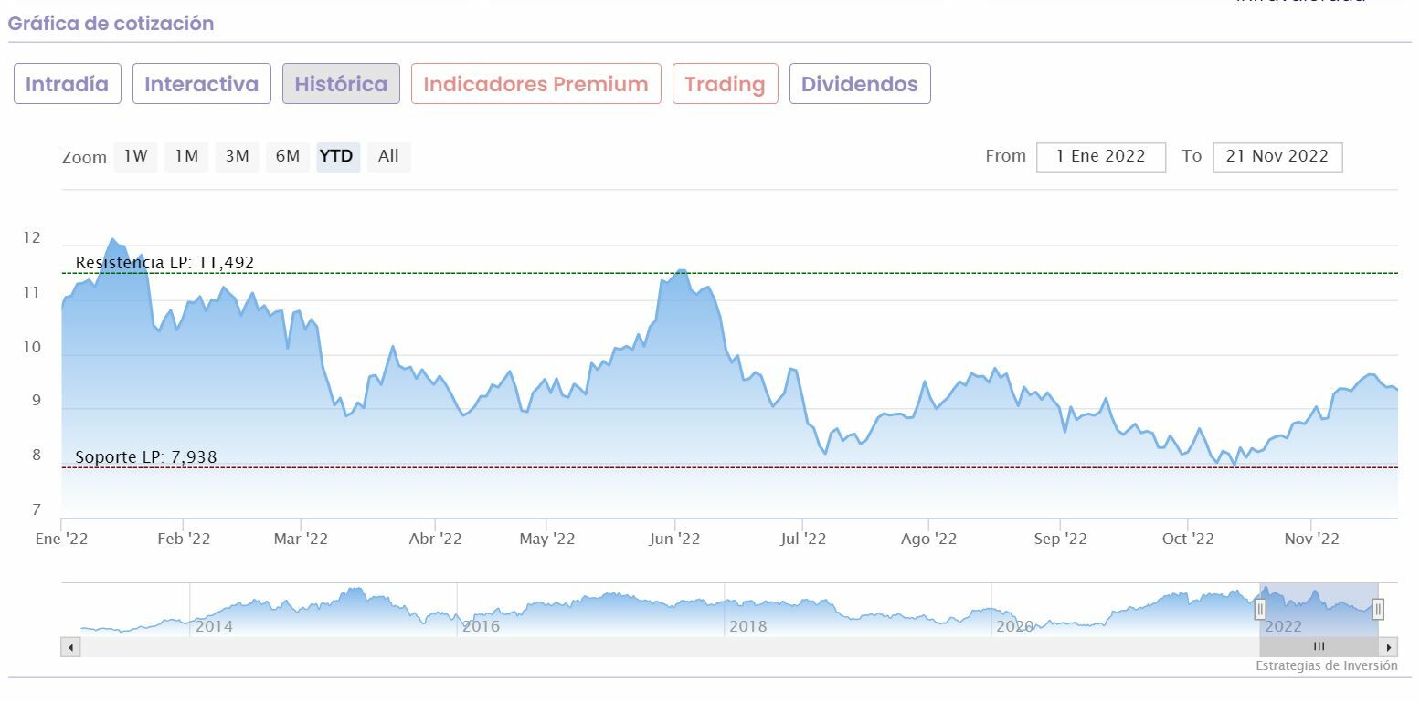1420x702 pixels.
Task: Click the left navigator range handle
Action: coord(1260,609)
